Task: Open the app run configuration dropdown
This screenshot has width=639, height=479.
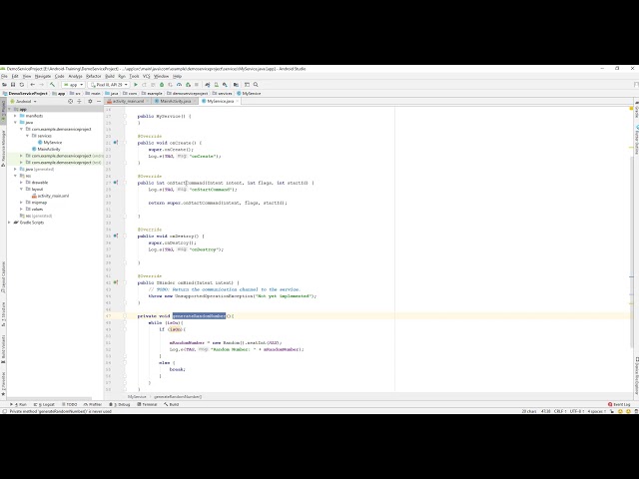Action: (73, 85)
